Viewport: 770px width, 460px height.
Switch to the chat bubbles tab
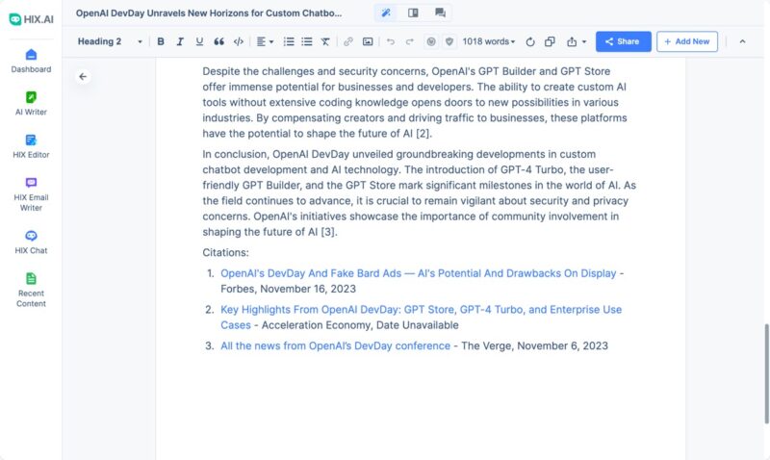point(440,13)
